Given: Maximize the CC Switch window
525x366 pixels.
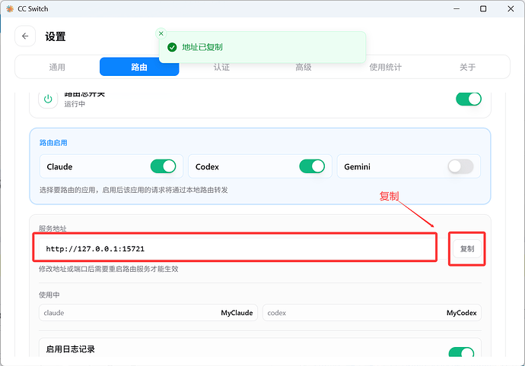Looking at the screenshot, I should point(483,8).
